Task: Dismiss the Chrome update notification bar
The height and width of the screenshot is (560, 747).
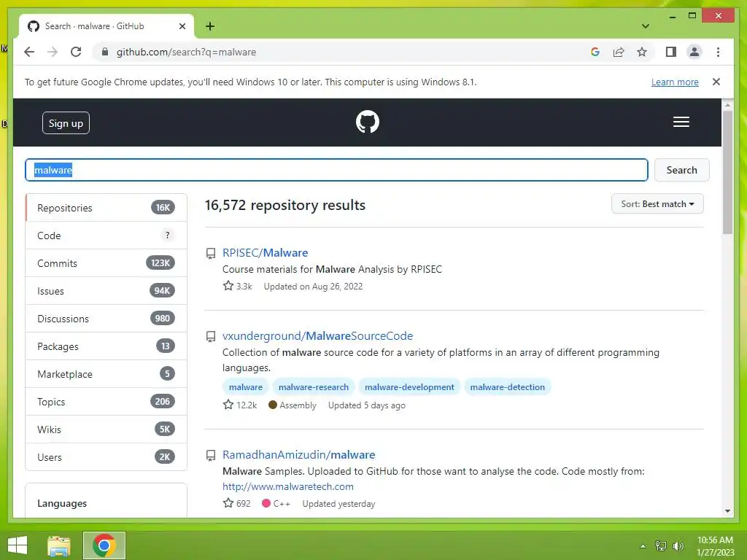Action: point(716,82)
